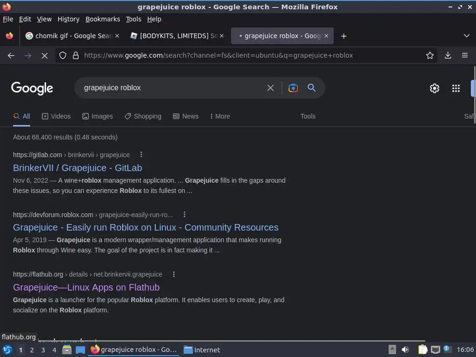Switch to the BODYKITS, LIMITEDS tab

point(177,36)
